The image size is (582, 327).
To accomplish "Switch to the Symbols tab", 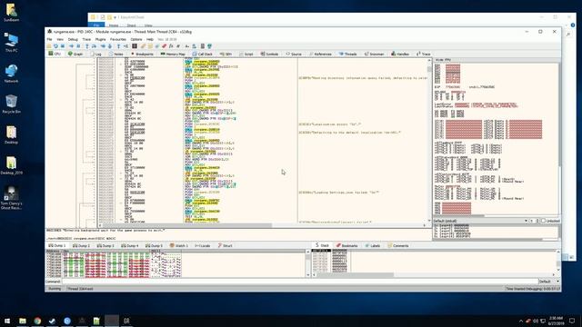I will pyautogui.click(x=269, y=54).
